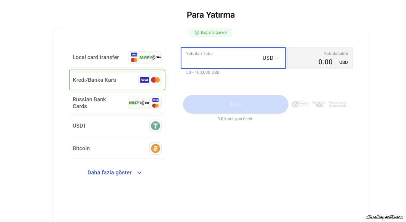The image size is (406, 222).
Task: Choose the Bitcoin payment option
Action: (117, 148)
